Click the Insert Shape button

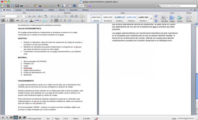(x=172, y=18)
